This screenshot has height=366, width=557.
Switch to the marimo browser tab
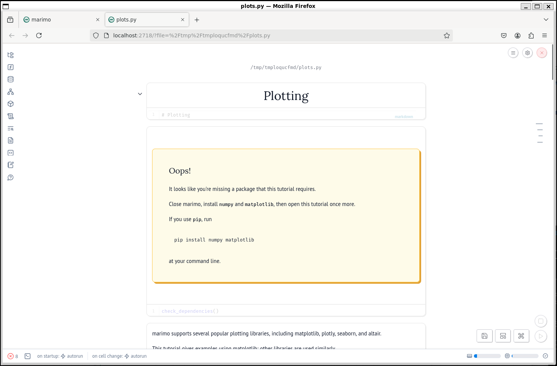click(62, 20)
